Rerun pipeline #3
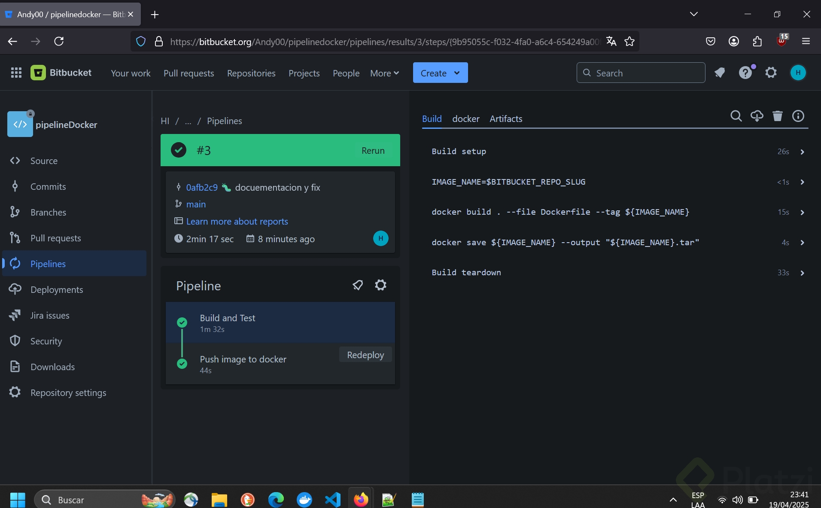The image size is (821, 508). pyautogui.click(x=373, y=150)
